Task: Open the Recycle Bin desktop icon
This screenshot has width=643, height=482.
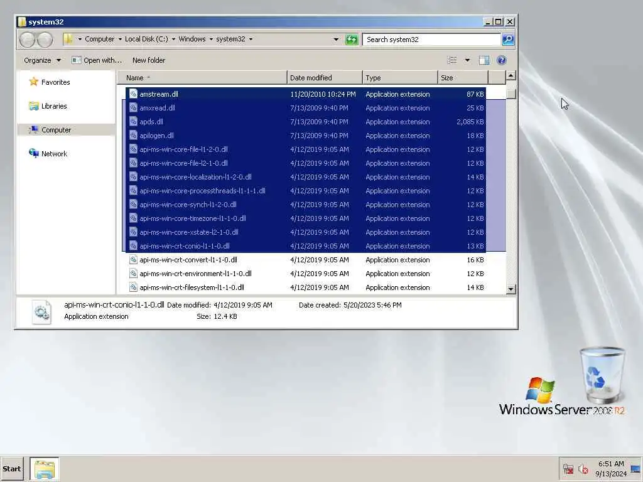Action: (x=602, y=375)
